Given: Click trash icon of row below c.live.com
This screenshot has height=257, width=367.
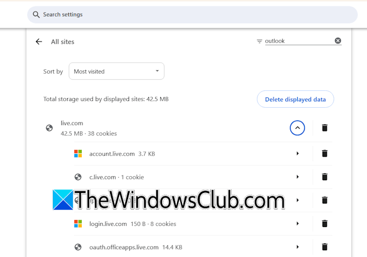Looking at the screenshot, I should click(x=325, y=200).
